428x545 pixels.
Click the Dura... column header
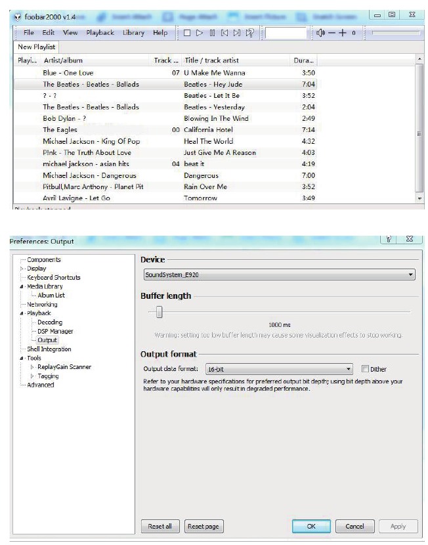(304, 60)
